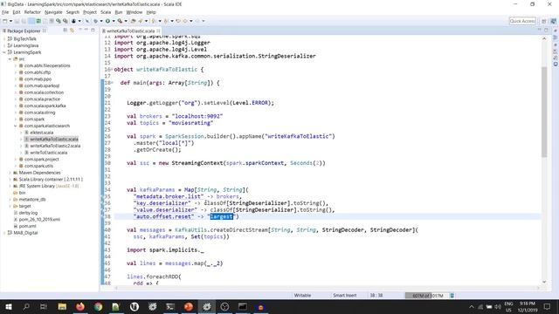This screenshot has height=314, width=559.
Task: Open the Edit menu
Action: [17, 12]
